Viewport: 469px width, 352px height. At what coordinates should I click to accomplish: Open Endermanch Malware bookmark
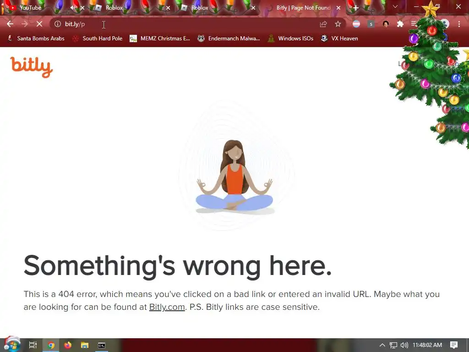coord(229,38)
